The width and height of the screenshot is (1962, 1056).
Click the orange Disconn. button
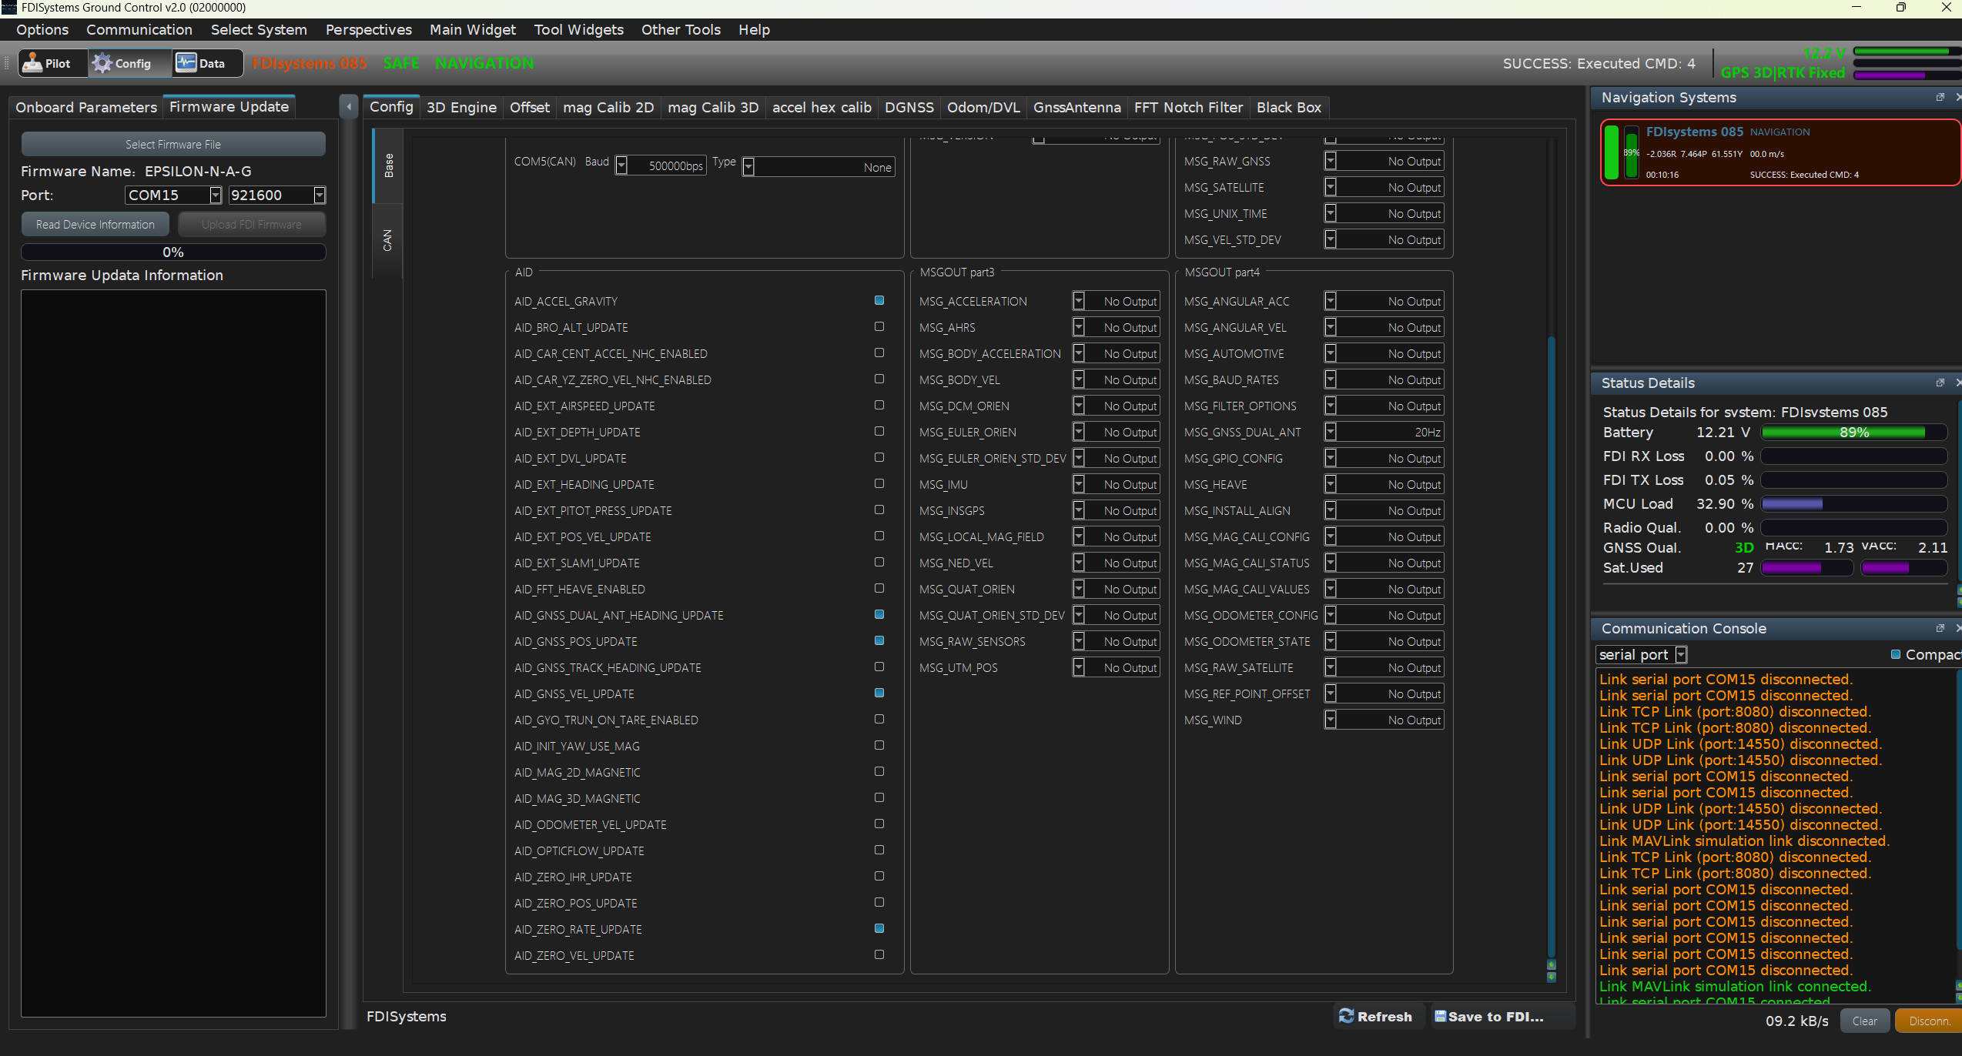(1928, 1021)
